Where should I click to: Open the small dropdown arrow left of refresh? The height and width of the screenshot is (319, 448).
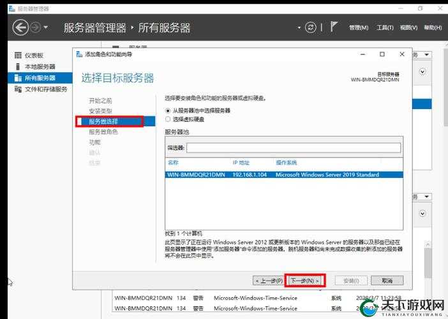pos(299,28)
